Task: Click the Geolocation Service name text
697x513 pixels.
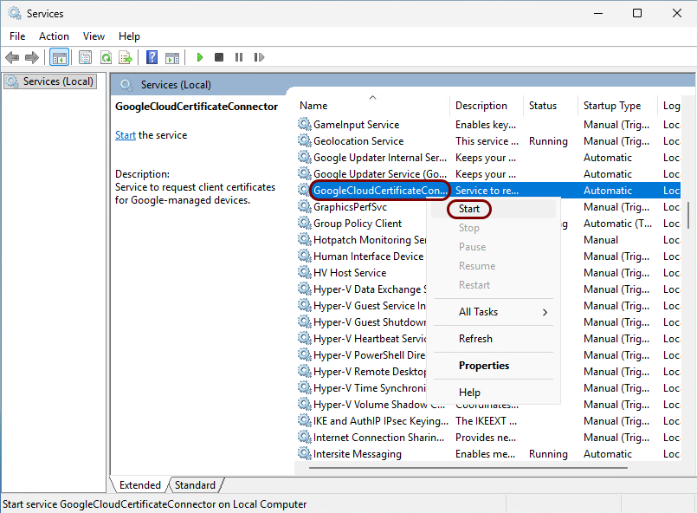Action: pyautogui.click(x=358, y=140)
